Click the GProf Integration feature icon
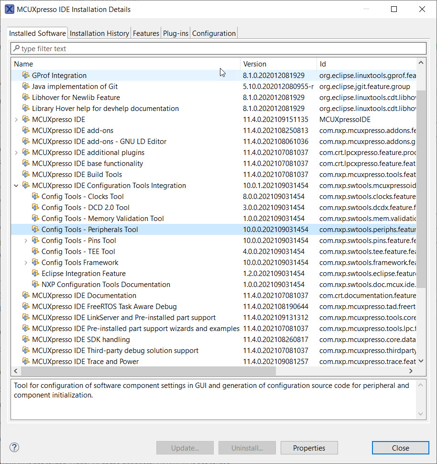Screen dimensions: 437x464 pos(26,75)
